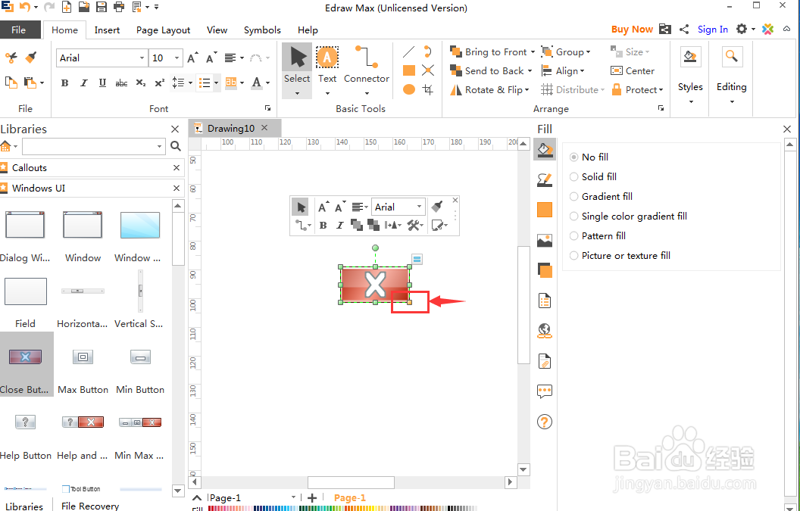Choose the arc drawing tool

(427, 51)
